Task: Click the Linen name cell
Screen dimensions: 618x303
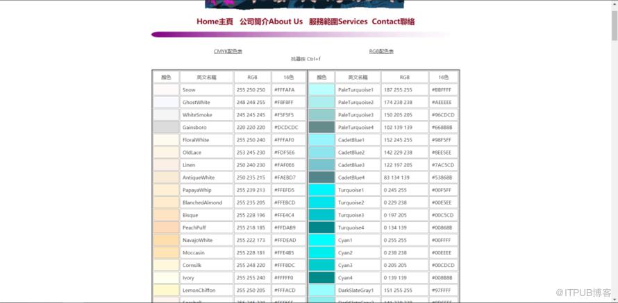Action: click(x=206, y=165)
